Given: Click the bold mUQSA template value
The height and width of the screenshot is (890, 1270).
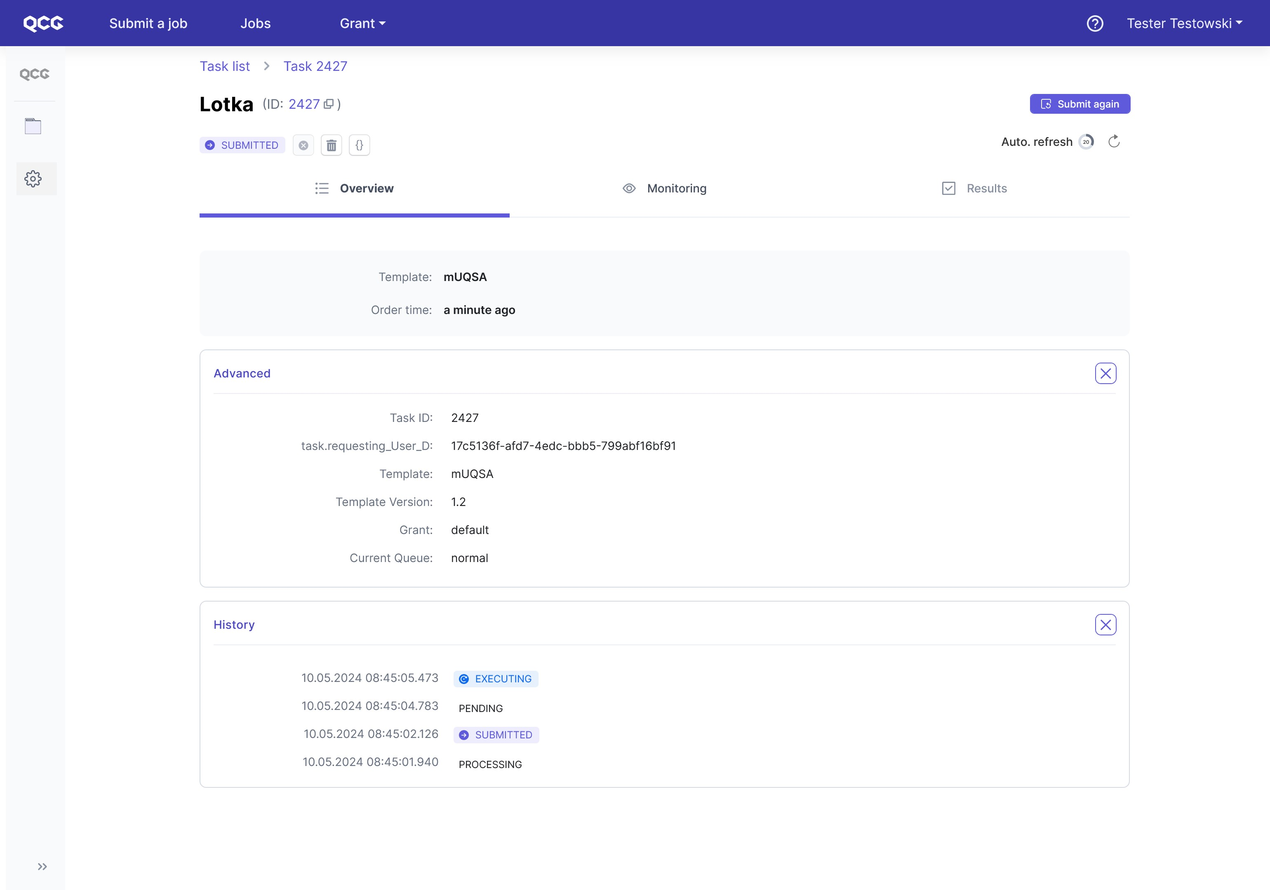Looking at the screenshot, I should [465, 277].
